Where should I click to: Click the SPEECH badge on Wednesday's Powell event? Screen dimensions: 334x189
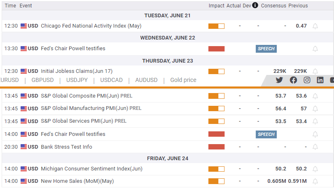[x=266, y=49]
